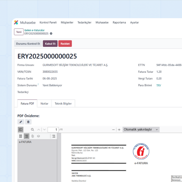Open the Raporlama menu

coord(119,22)
